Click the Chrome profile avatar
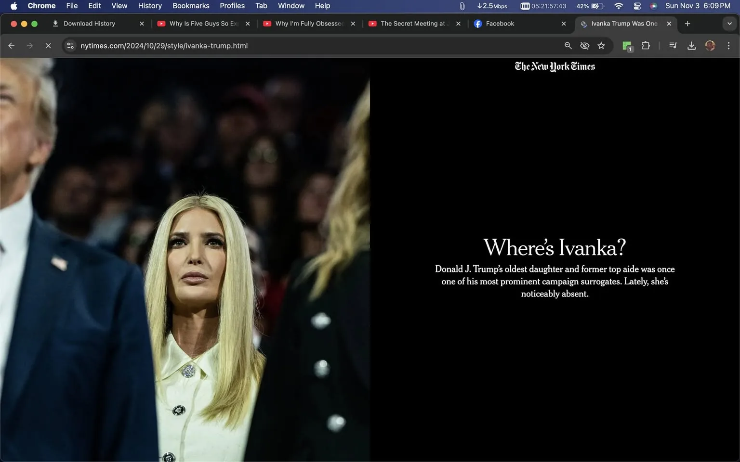740x462 pixels. pyautogui.click(x=710, y=45)
